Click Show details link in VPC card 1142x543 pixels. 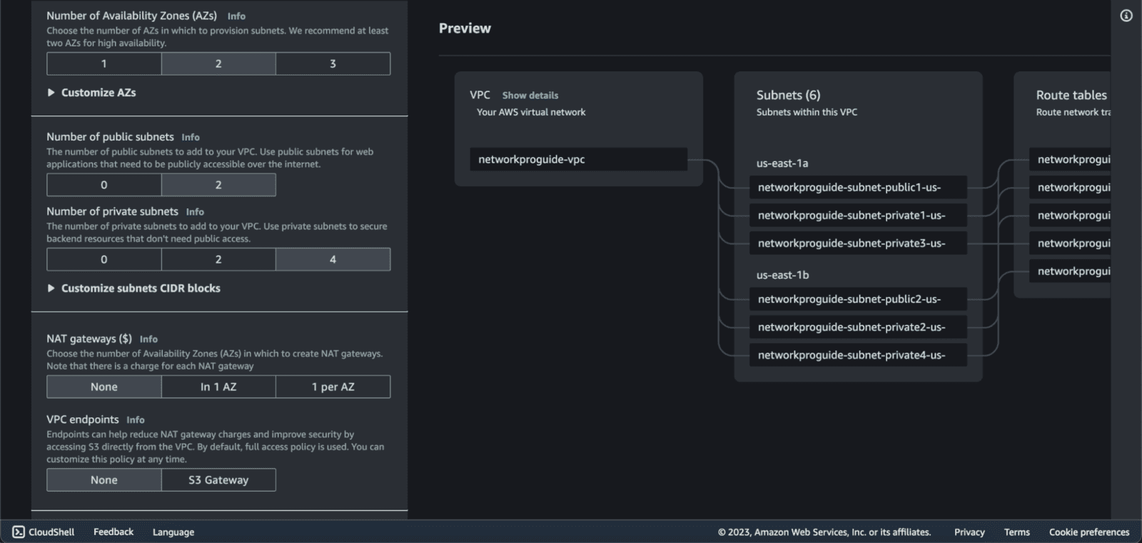pos(530,96)
